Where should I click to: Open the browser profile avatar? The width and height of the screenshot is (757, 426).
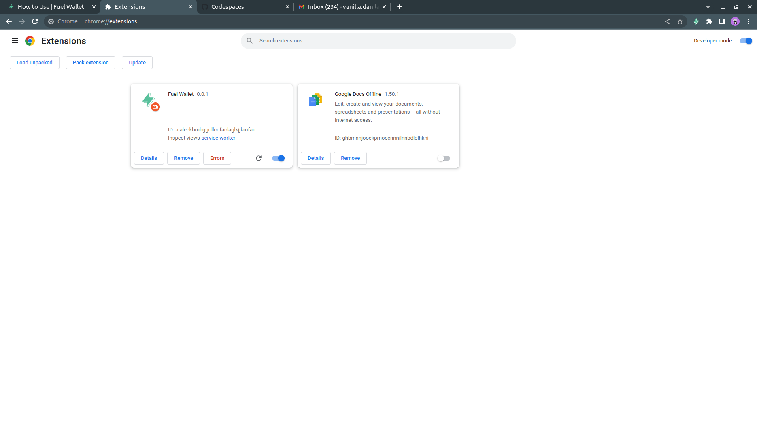pos(735,21)
